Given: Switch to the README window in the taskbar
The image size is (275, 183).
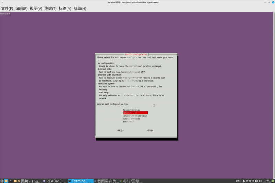Looking at the screenshot, I should pyautogui.click(x=54, y=181).
